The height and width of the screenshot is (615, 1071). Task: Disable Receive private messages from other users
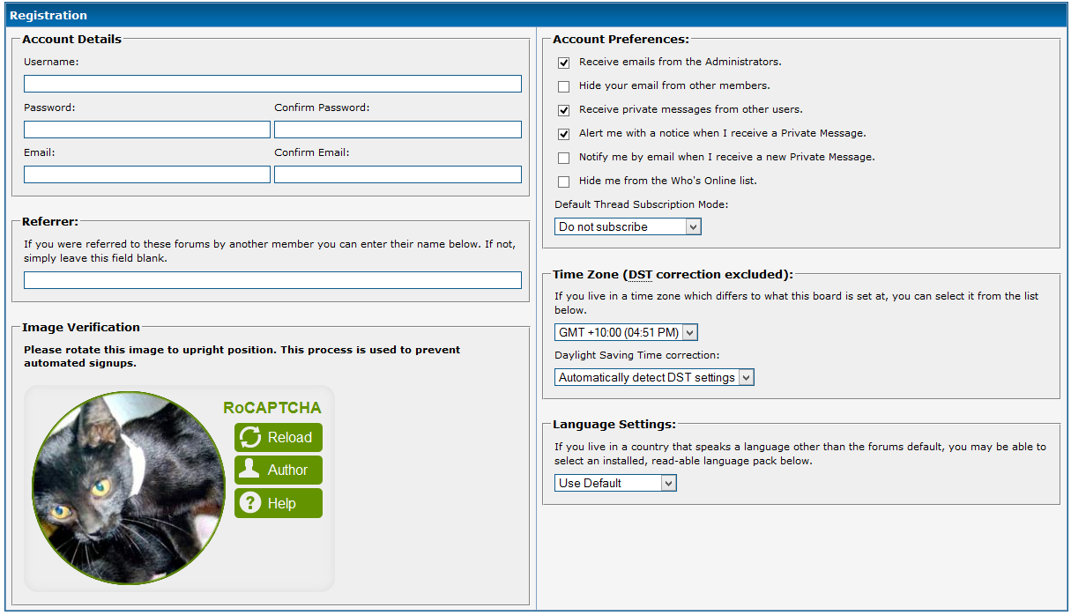tap(564, 111)
